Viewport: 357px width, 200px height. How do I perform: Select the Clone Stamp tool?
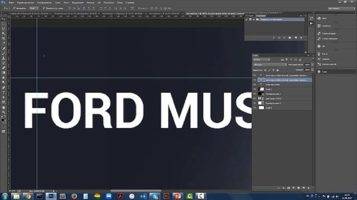pos(3,58)
